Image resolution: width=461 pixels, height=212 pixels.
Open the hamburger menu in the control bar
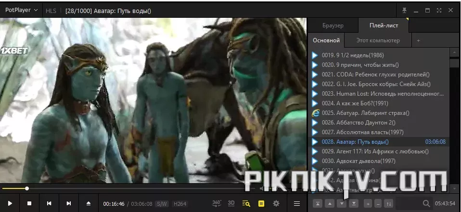[x=297, y=203]
